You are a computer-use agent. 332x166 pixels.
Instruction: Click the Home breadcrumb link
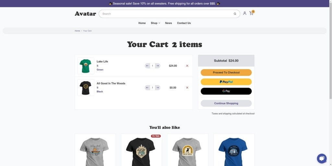(77, 31)
